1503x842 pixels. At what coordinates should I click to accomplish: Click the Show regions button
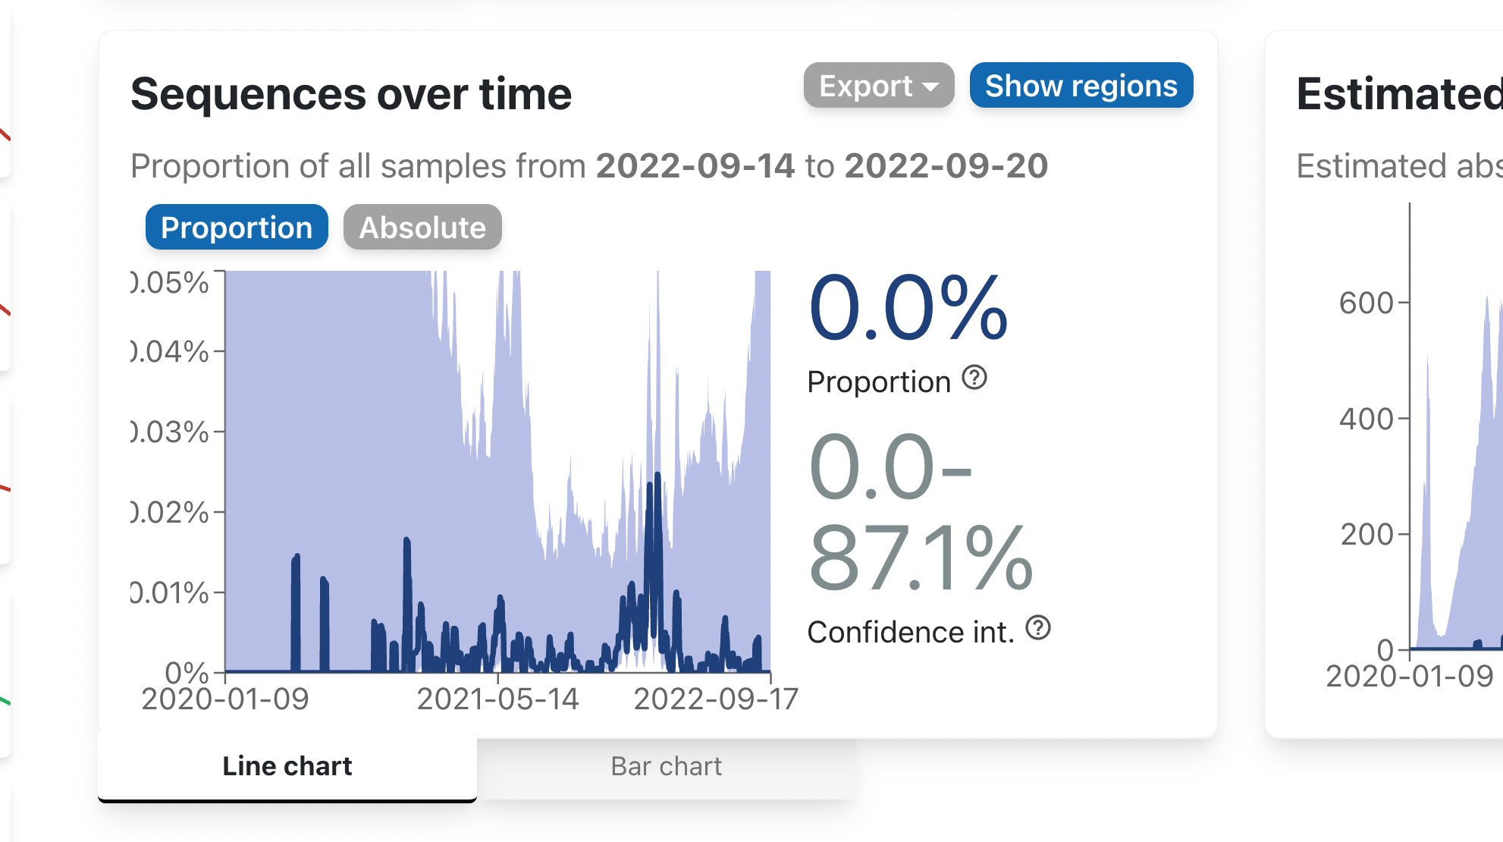pos(1080,86)
